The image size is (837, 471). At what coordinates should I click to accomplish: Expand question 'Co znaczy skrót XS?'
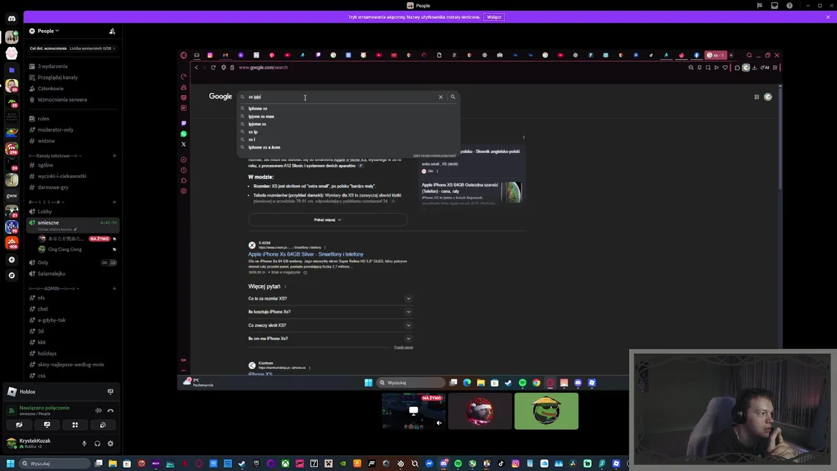pyautogui.click(x=330, y=325)
